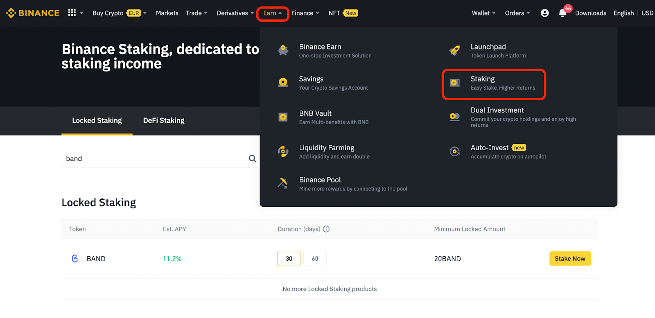Open the Downloads link
The image size is (655, 318).
pos(591,13)
